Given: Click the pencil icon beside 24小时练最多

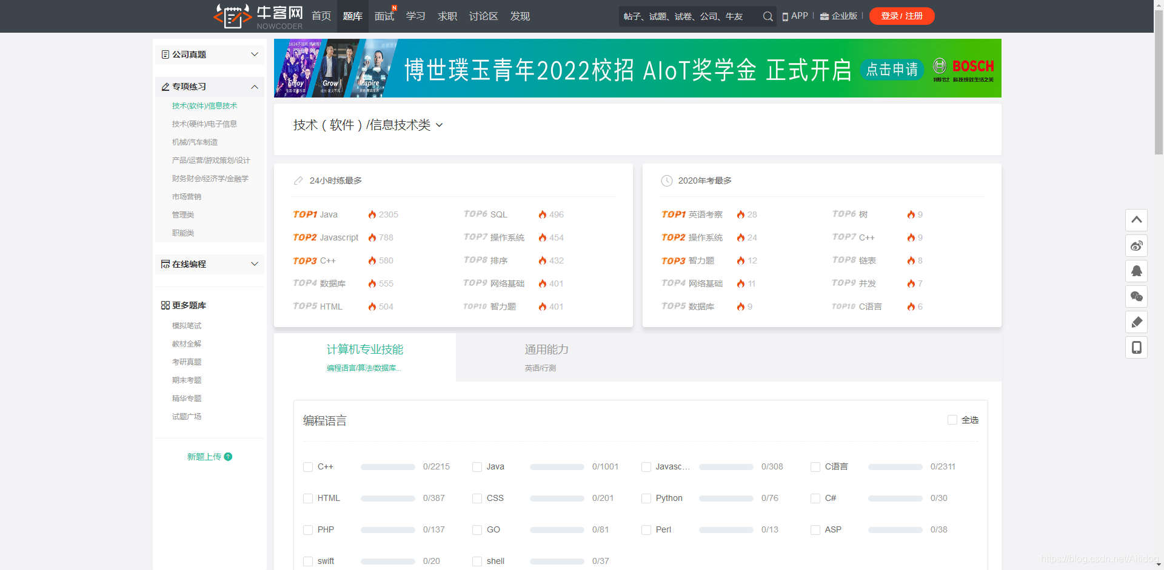Looking at the screenshot, I should (298, 181).
